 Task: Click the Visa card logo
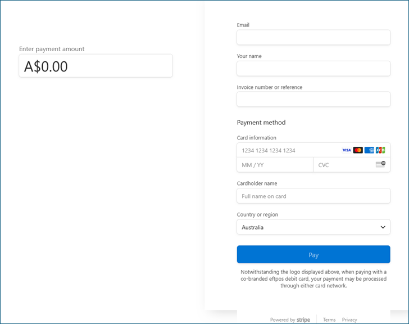click(x=347, y=150)
